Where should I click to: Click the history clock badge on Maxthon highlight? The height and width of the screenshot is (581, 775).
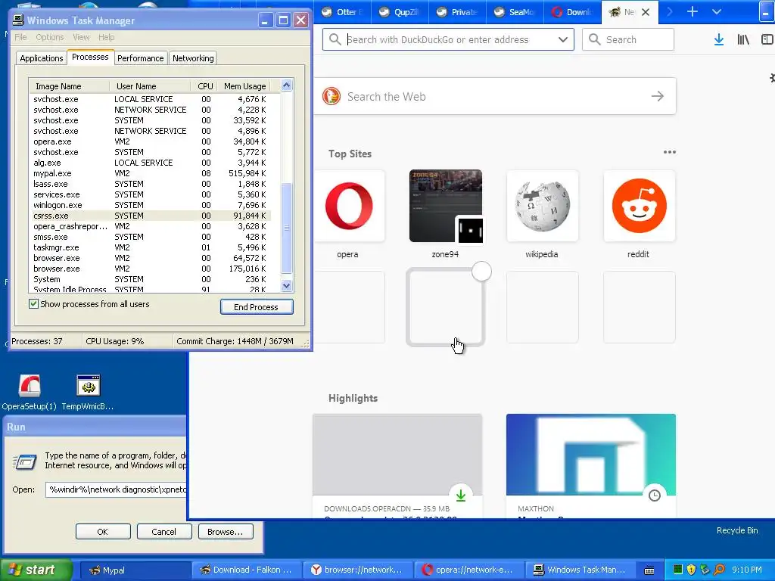tap(655, 495)
